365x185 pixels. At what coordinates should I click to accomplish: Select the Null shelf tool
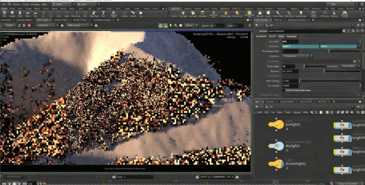(x=43, y=14)
